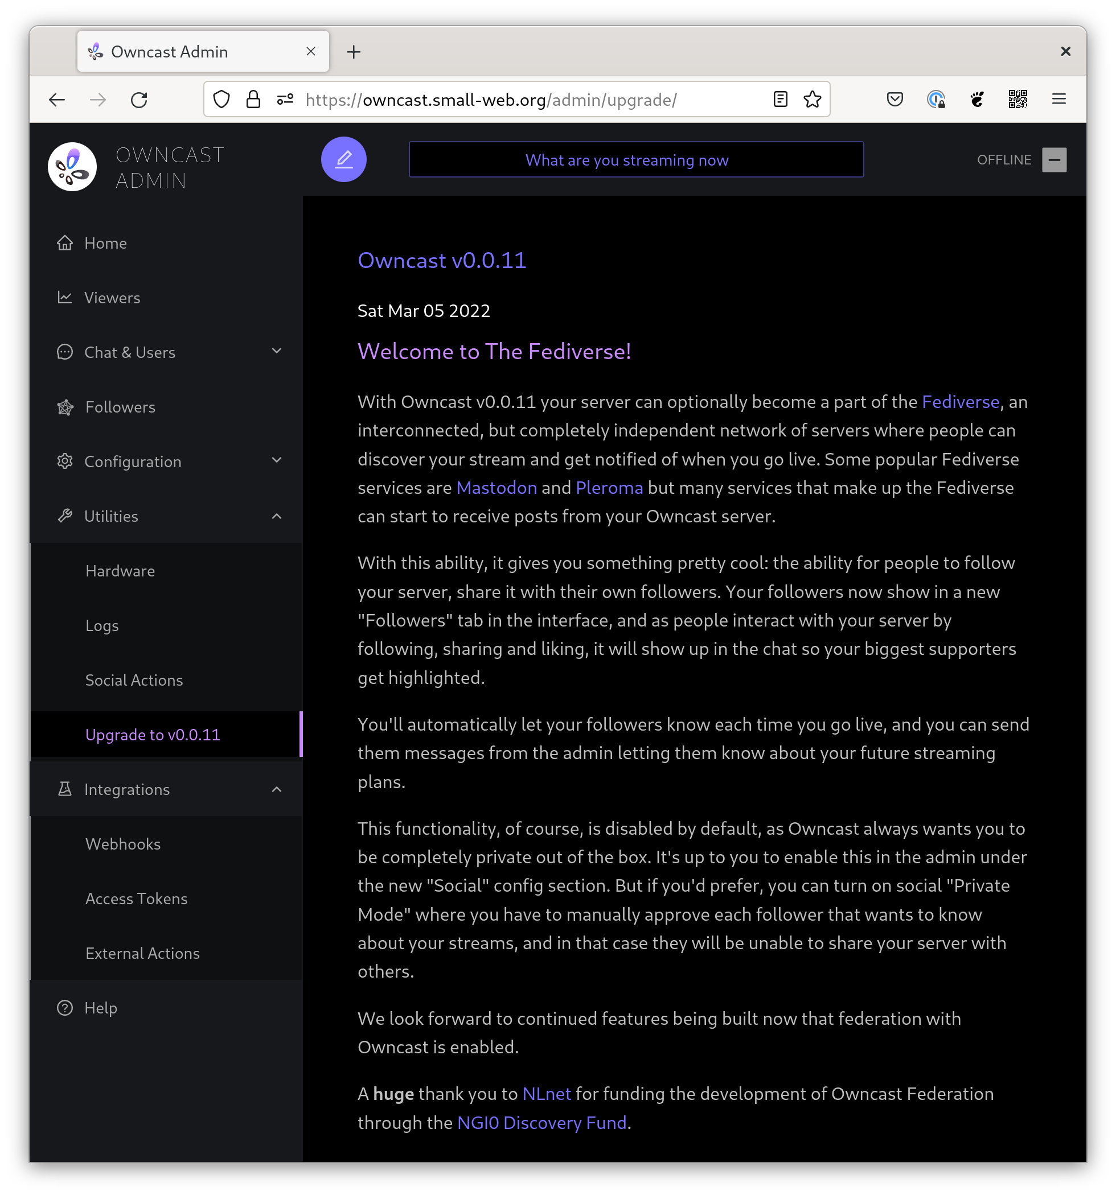Open the Mastodon link
Image resolution: width=1116 pixels, height=1195 pixels.
pyautogui.click(x=497, y=488)
